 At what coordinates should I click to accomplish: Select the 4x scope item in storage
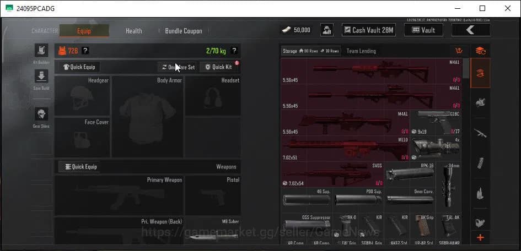(x=436, y=149)
